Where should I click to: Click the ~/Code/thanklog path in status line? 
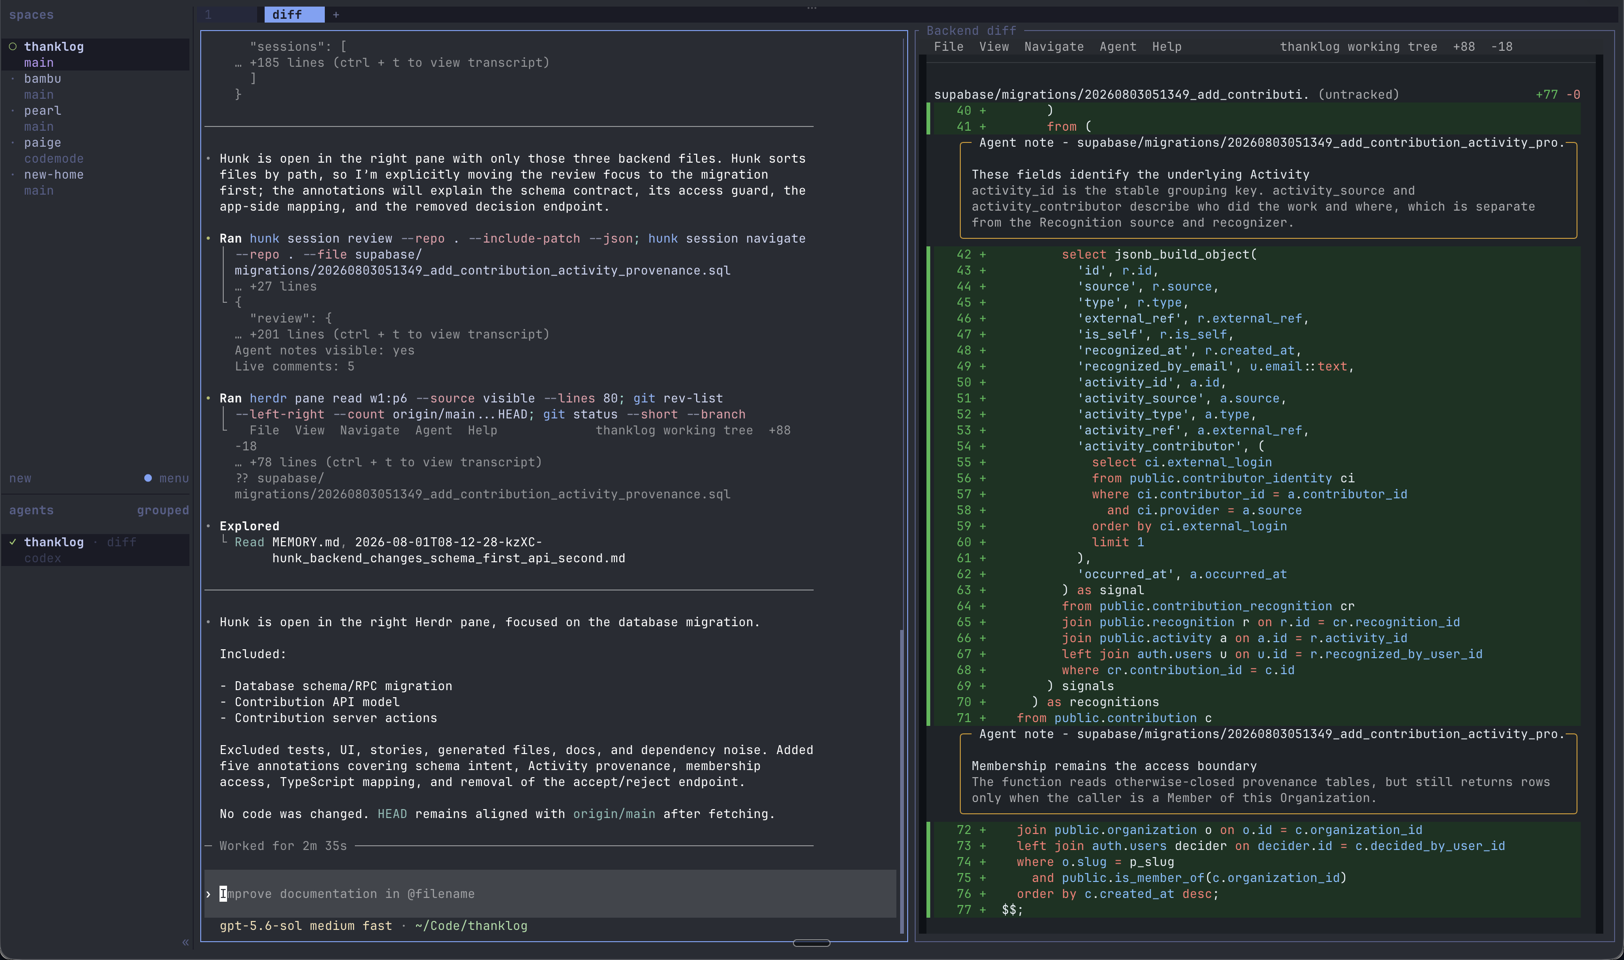click(471, 926)
